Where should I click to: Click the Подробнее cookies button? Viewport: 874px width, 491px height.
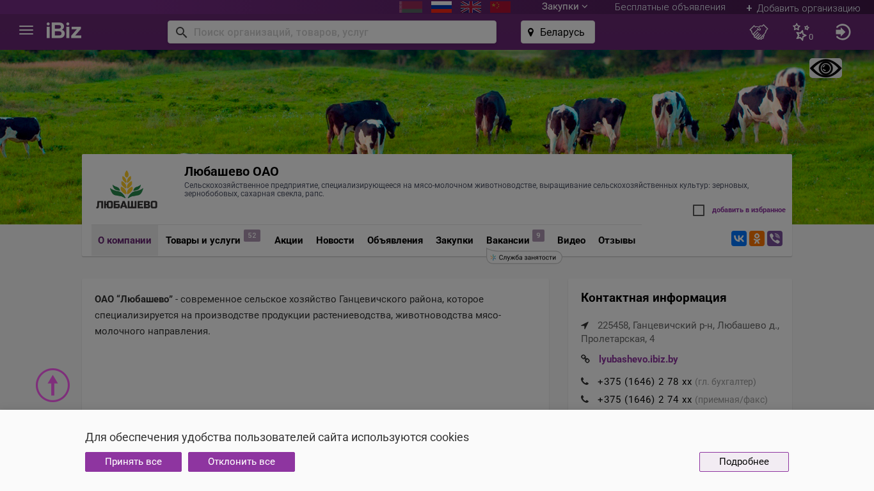tap(744, 462)
